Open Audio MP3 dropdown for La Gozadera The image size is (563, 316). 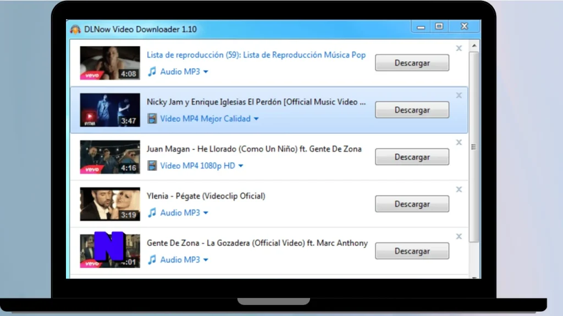click(184, 259)
